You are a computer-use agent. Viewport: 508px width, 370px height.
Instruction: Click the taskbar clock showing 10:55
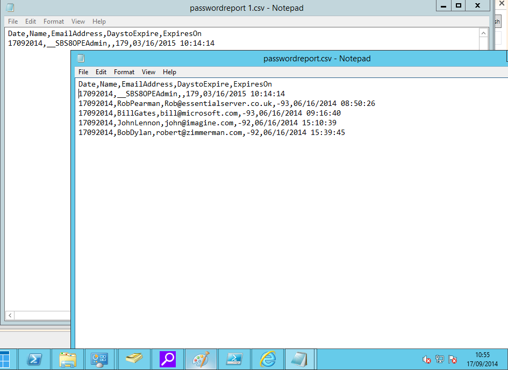pos(483,359)
